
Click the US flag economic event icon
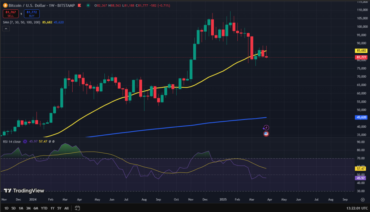point(266,134)
